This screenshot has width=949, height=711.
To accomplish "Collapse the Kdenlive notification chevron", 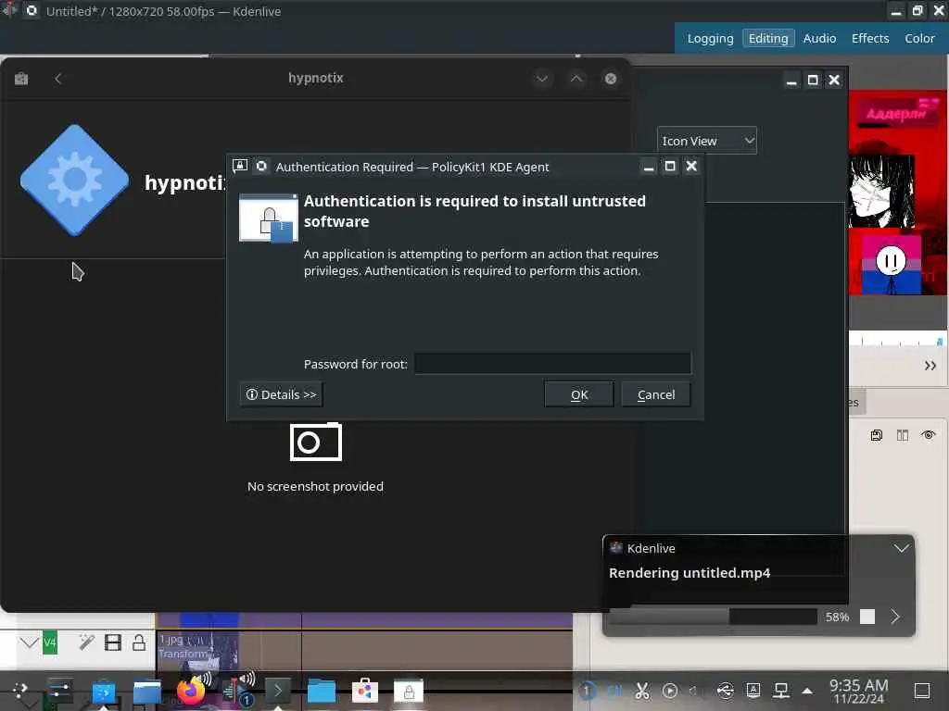I will [901, 548].
